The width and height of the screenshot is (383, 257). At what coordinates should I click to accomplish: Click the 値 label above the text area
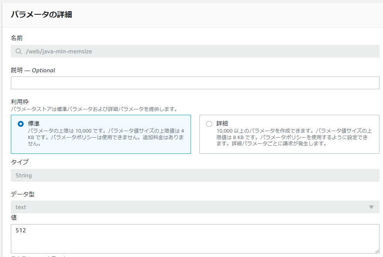[14, 218]
